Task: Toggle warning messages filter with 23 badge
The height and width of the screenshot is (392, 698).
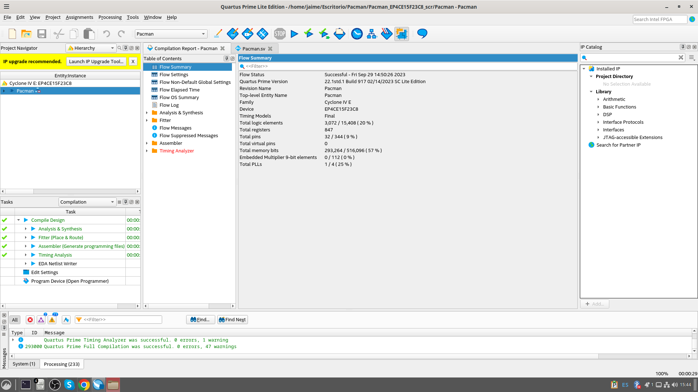Action: click(x=52, y=320)
